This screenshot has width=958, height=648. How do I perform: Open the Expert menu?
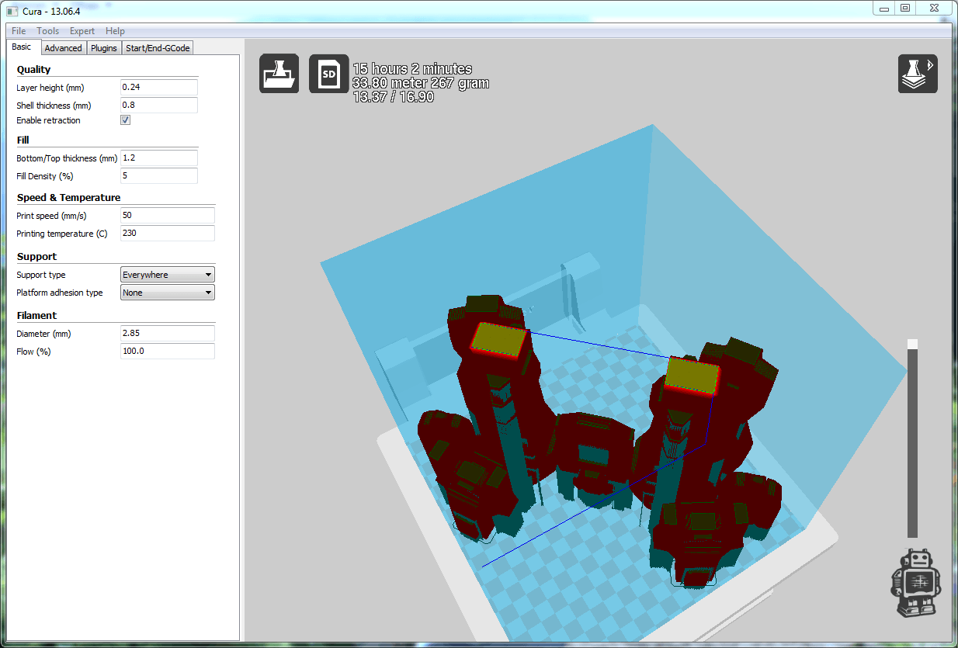click(82, 31)
